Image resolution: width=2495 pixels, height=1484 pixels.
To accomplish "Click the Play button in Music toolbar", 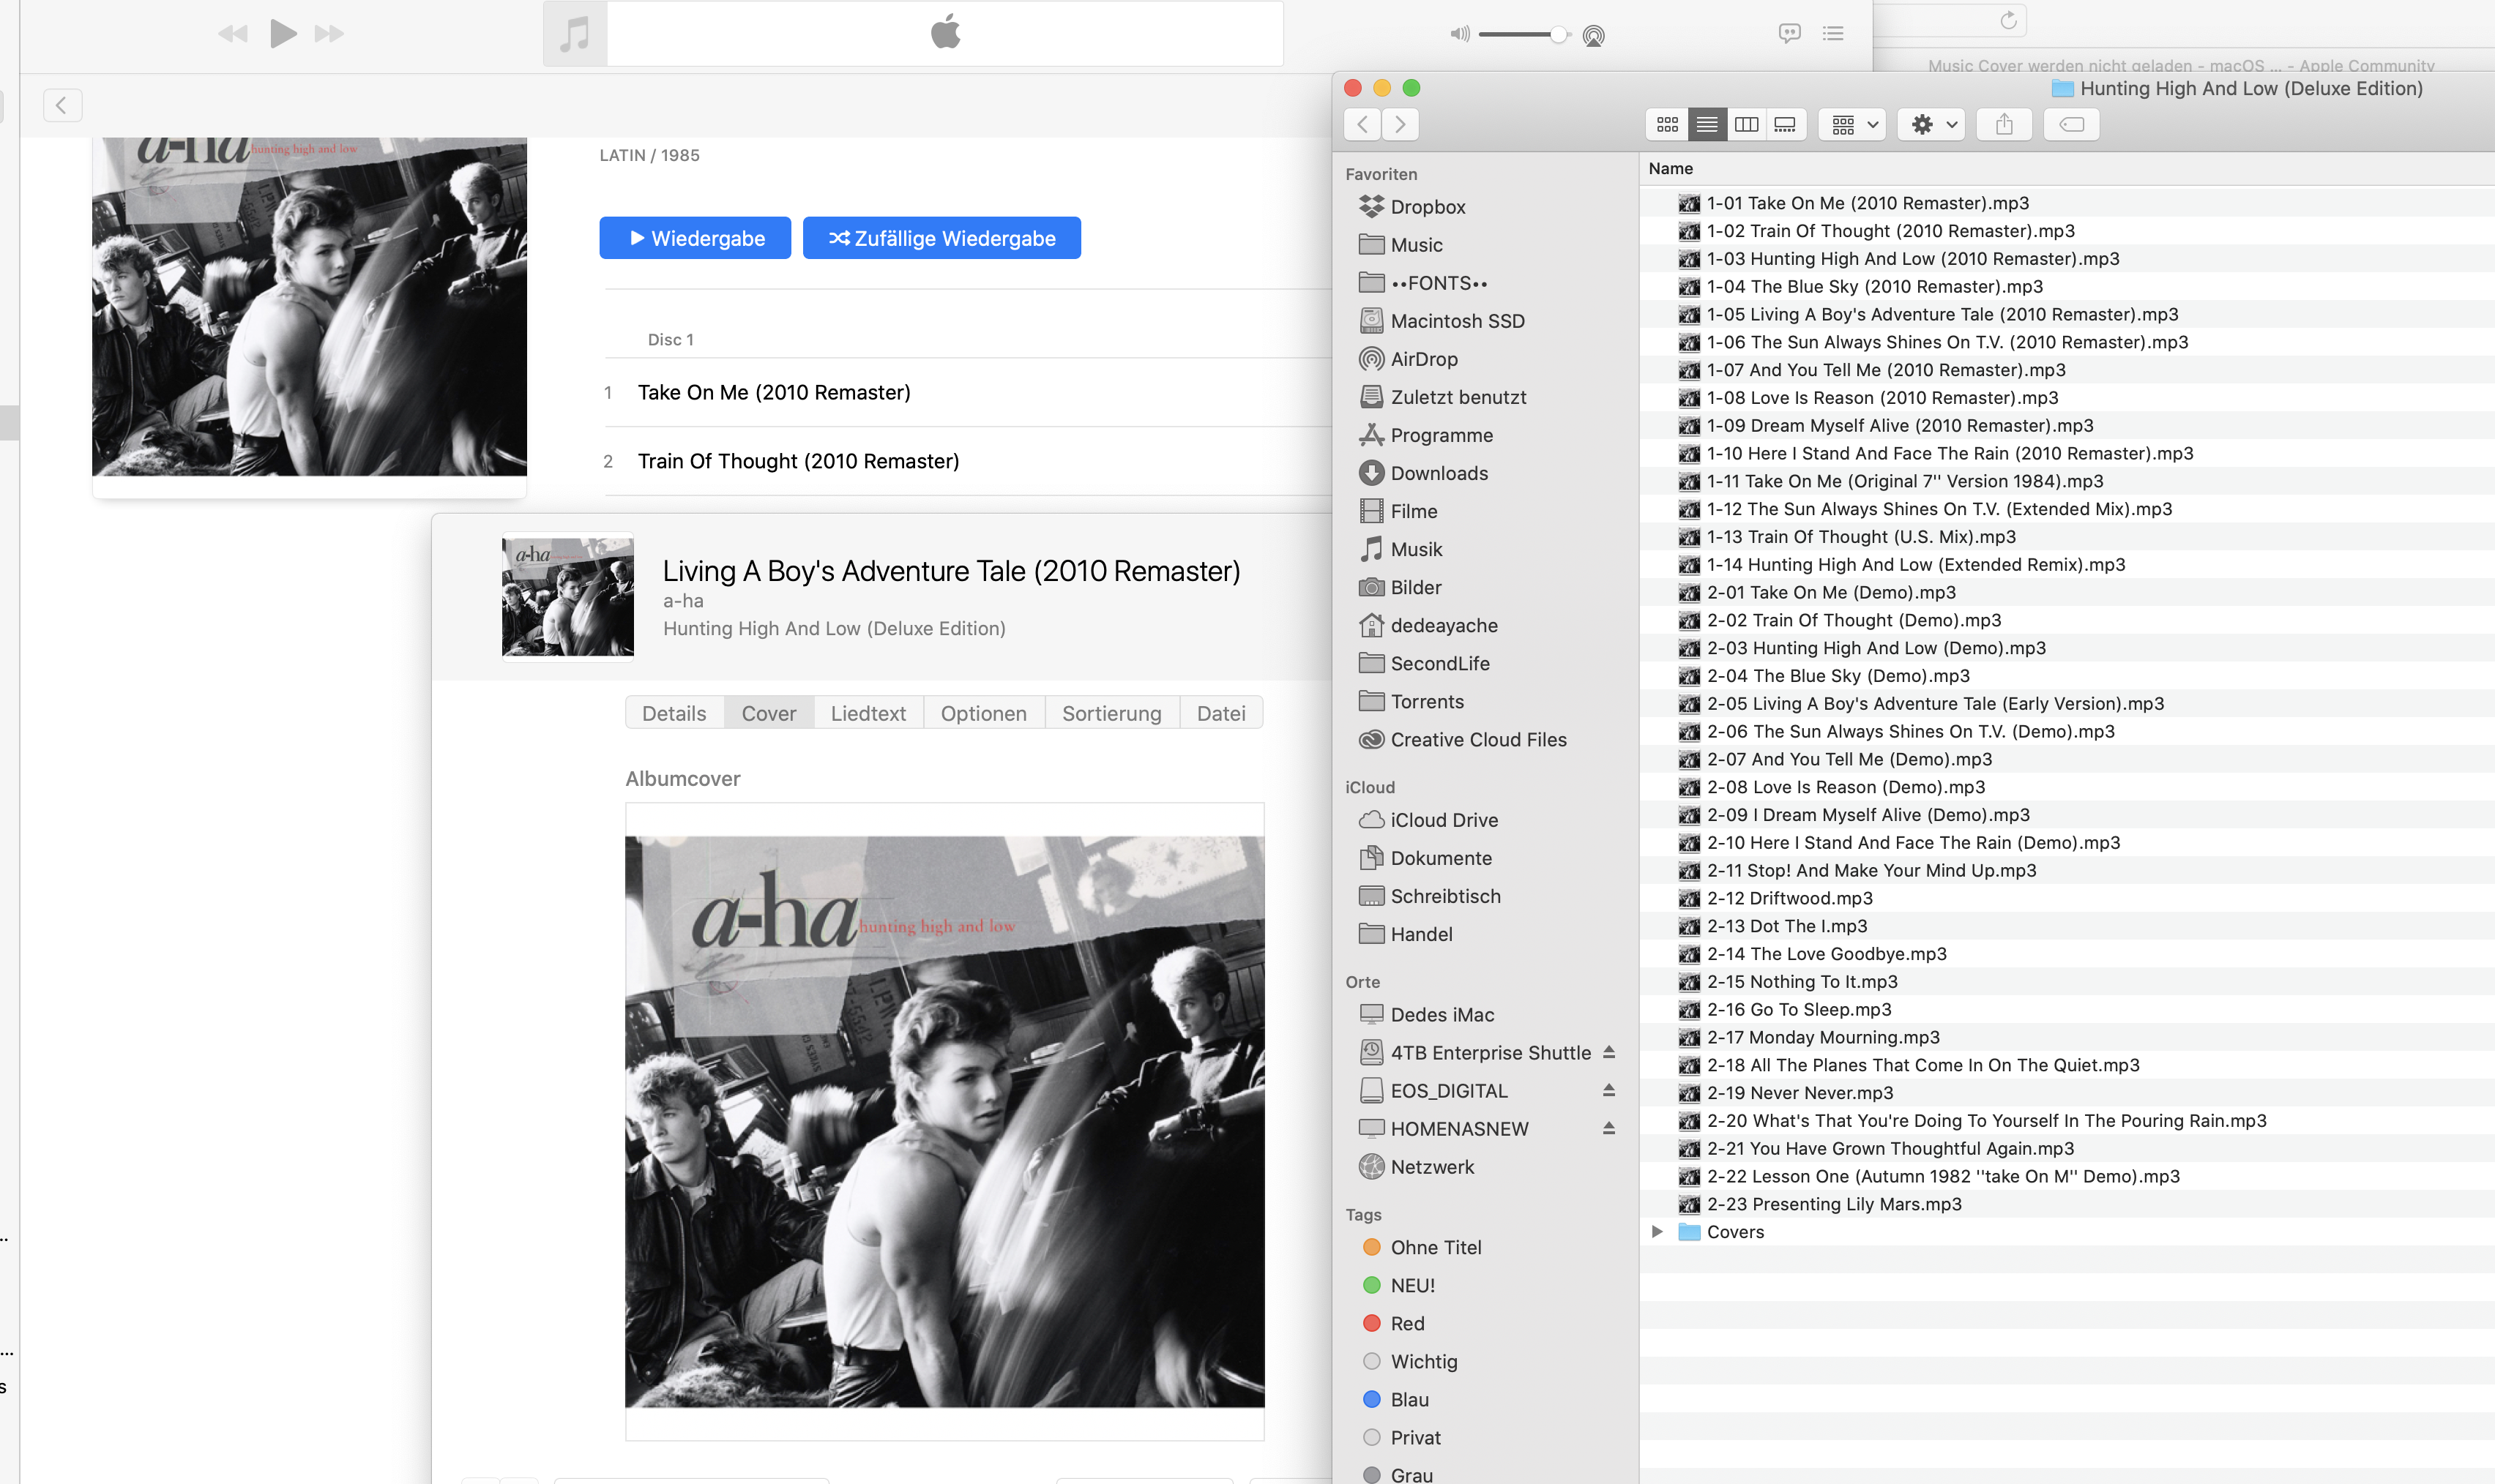I will pos(283,34).
